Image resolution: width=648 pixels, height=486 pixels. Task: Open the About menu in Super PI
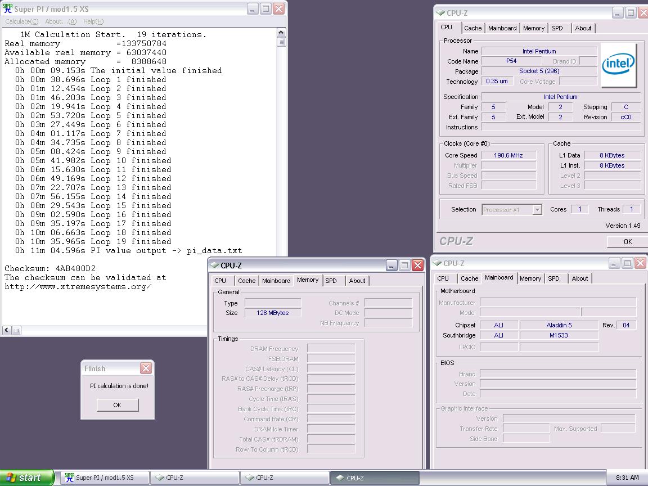[x=61, y=21]
